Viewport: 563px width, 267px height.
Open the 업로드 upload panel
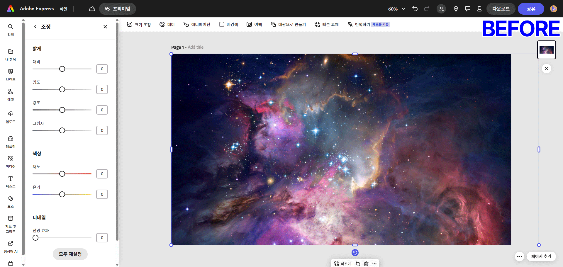click(11, 117)
